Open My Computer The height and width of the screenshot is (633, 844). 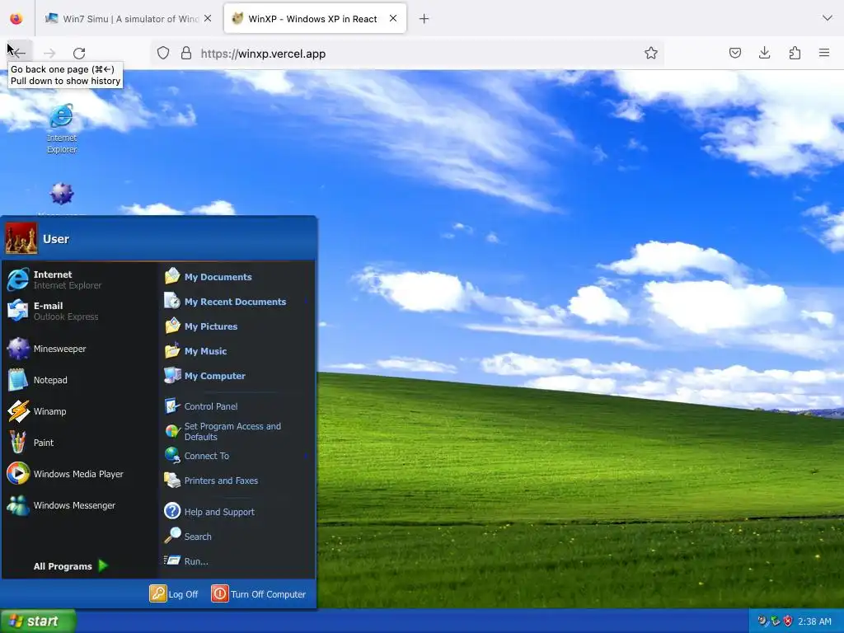tap(237, 376)
